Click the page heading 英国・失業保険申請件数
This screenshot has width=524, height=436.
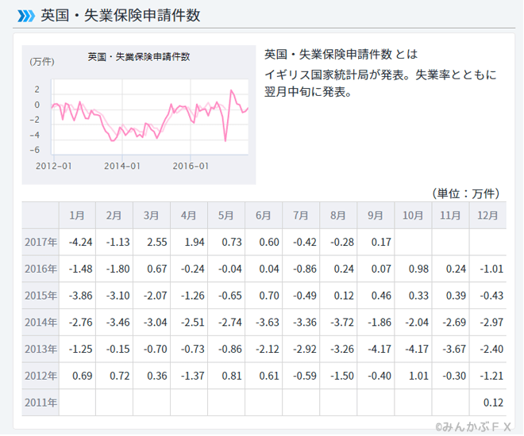point(121,16)
